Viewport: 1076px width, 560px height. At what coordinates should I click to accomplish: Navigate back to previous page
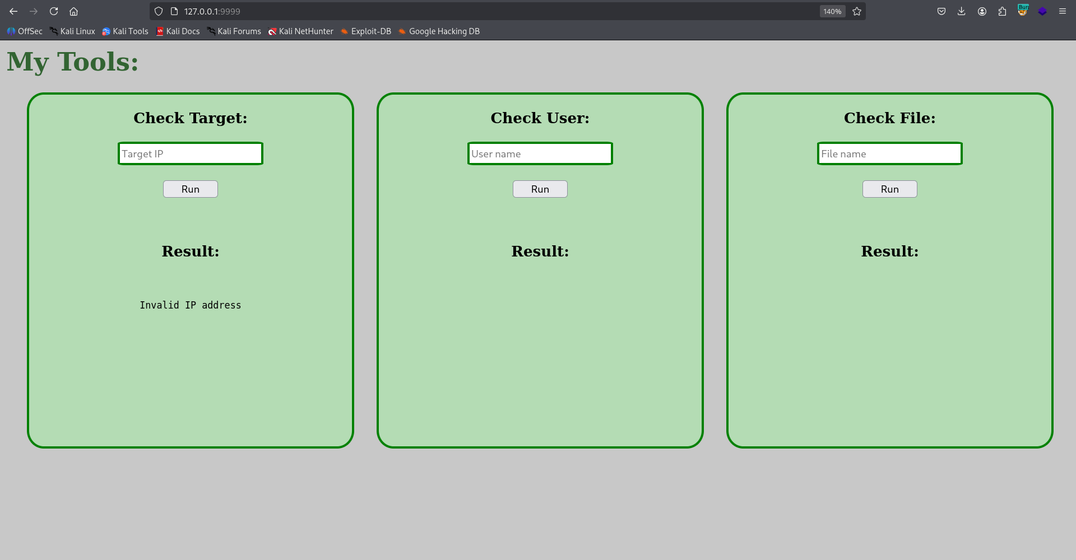(x=13, y=11)
